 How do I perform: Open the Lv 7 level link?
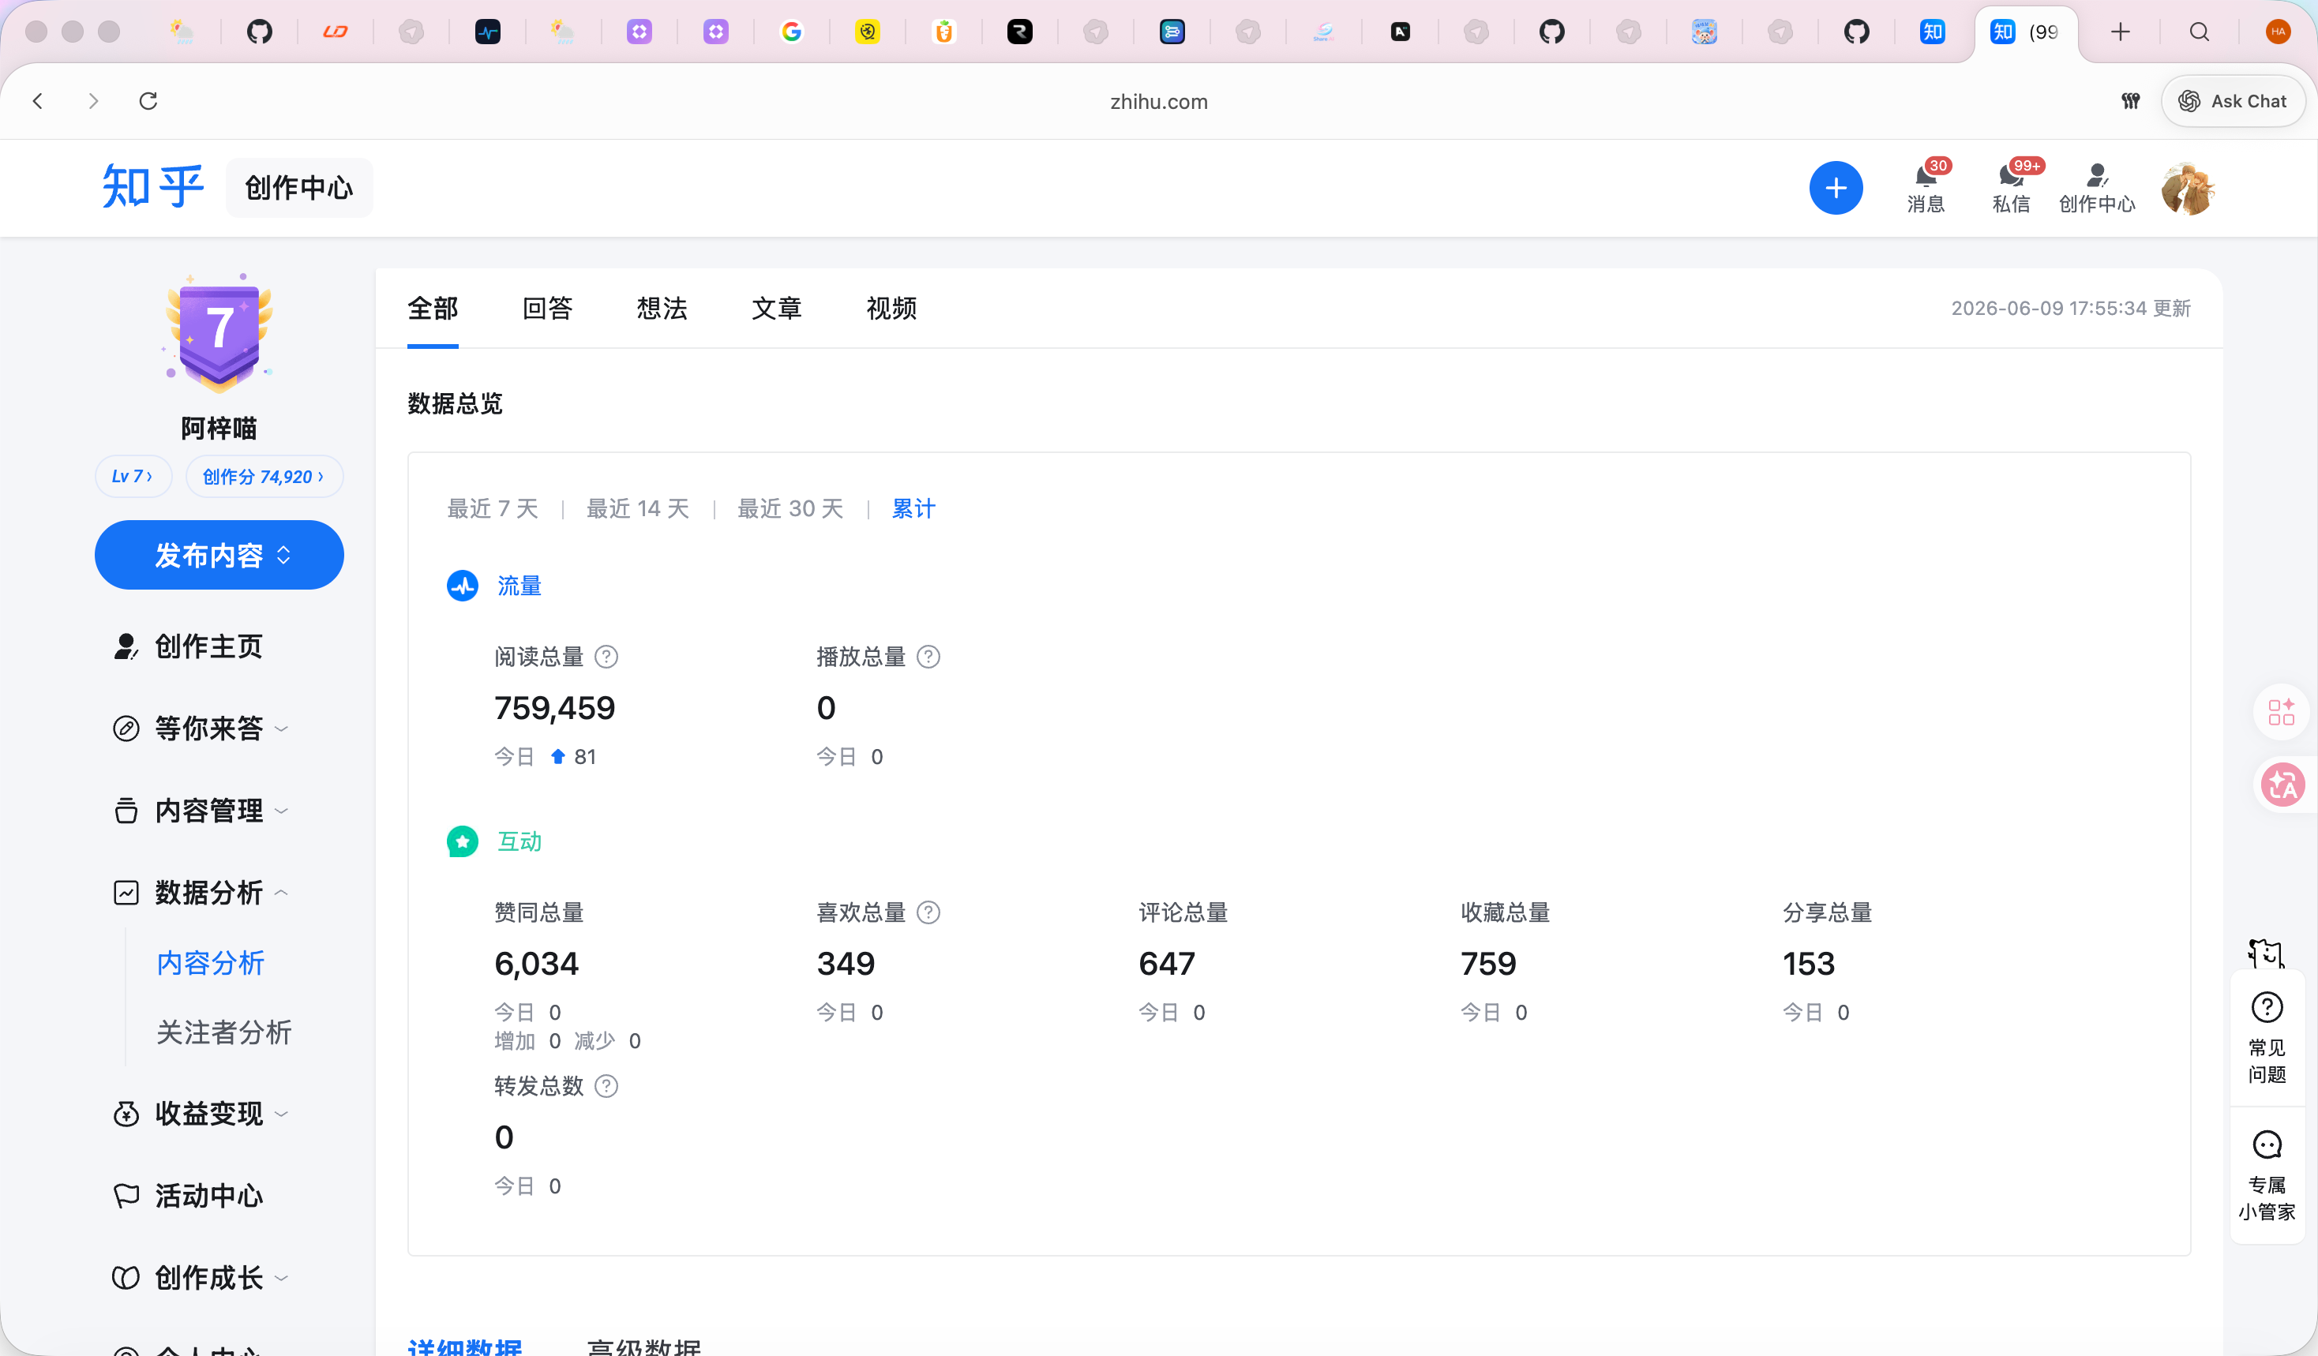coord(133,476)
